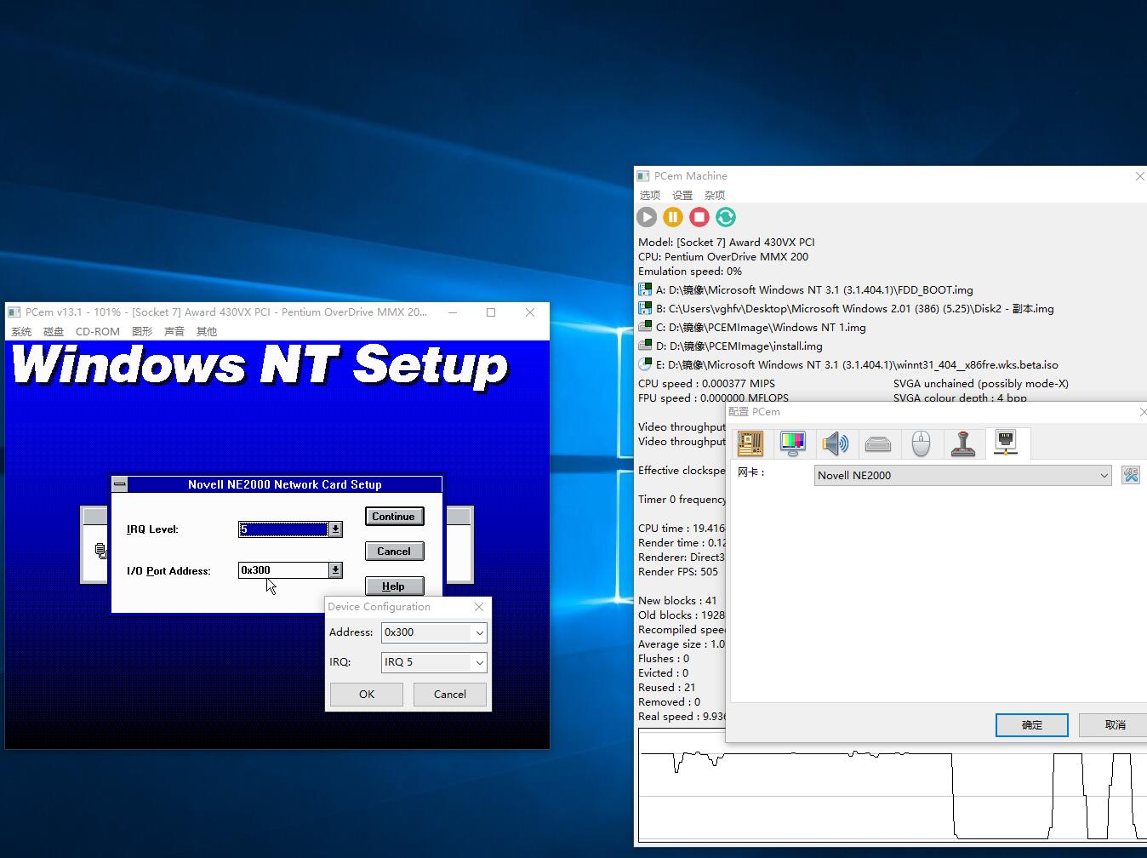
Task: Open 选项 menu in PCem Machine window
Action: pyautogui.click(x=650, y=195)
